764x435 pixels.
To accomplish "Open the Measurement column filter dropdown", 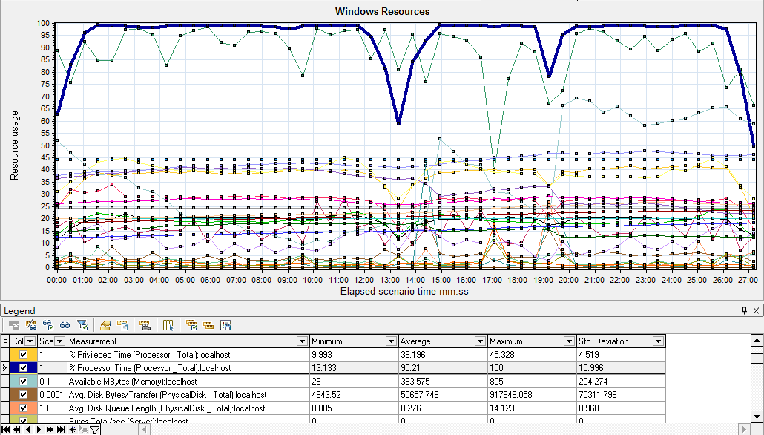I will 302,341.
